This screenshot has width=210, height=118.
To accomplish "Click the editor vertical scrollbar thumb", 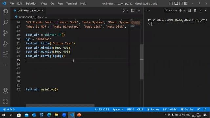I will [x=142, y=62].
